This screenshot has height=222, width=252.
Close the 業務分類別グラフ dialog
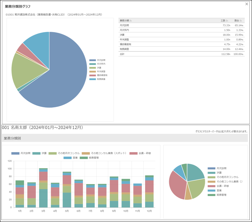click(x=246, y=4)
